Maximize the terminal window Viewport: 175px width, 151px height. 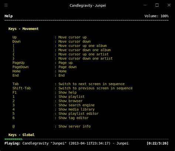(157, 5)
